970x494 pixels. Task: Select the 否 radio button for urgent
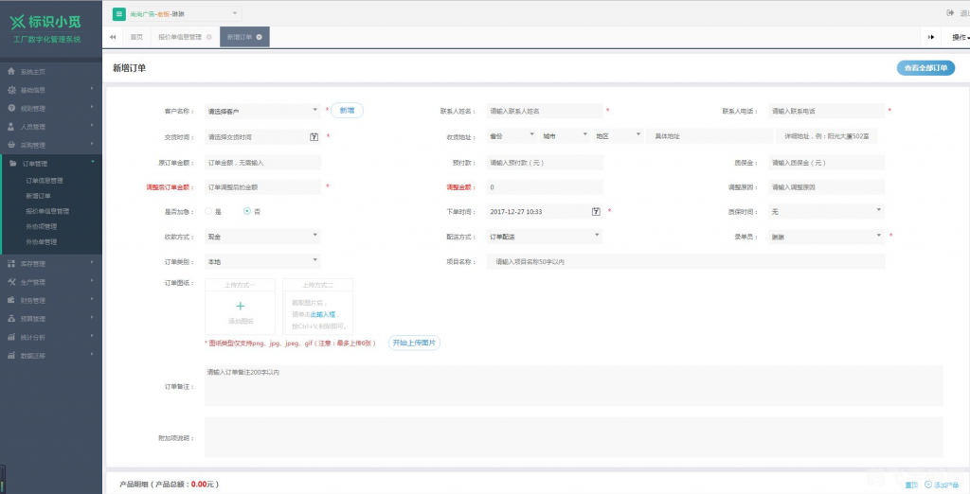[x=247, y=211]
